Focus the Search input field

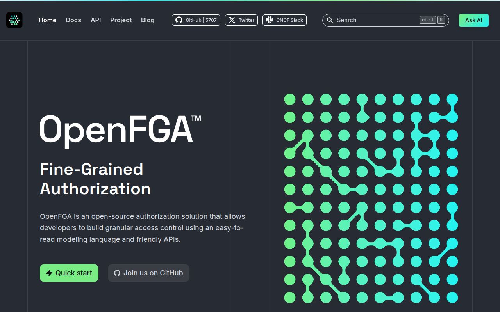tap(386, 20)
